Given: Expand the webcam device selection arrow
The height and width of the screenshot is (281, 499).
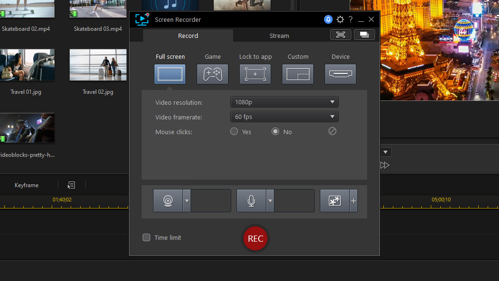Looking at the screenshot, I should [186, 200].
